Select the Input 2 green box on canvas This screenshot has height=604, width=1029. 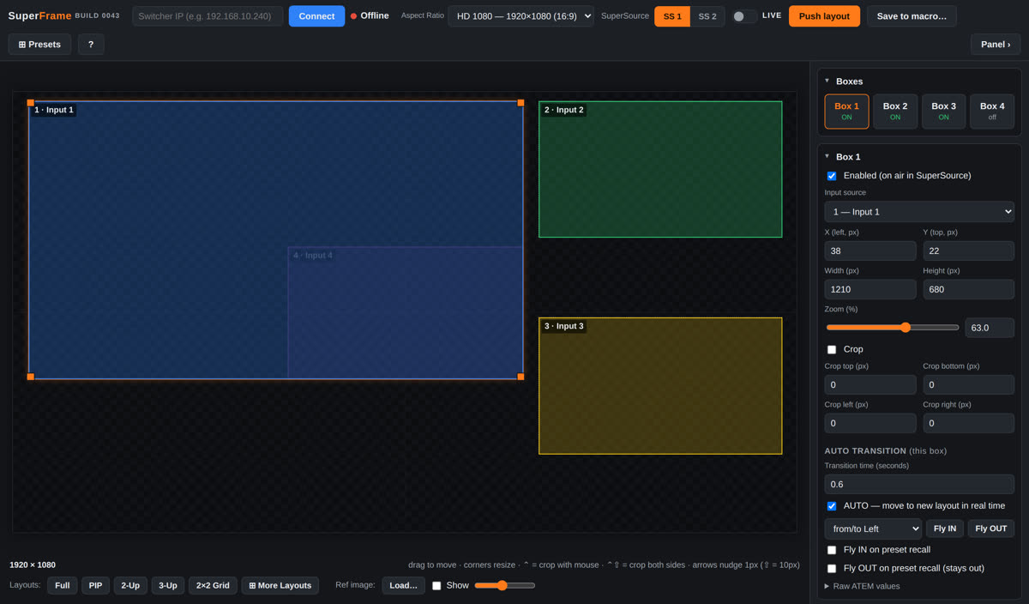[660, 169]
